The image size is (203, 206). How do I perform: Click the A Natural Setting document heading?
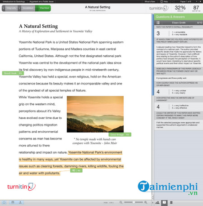(38, 26)
